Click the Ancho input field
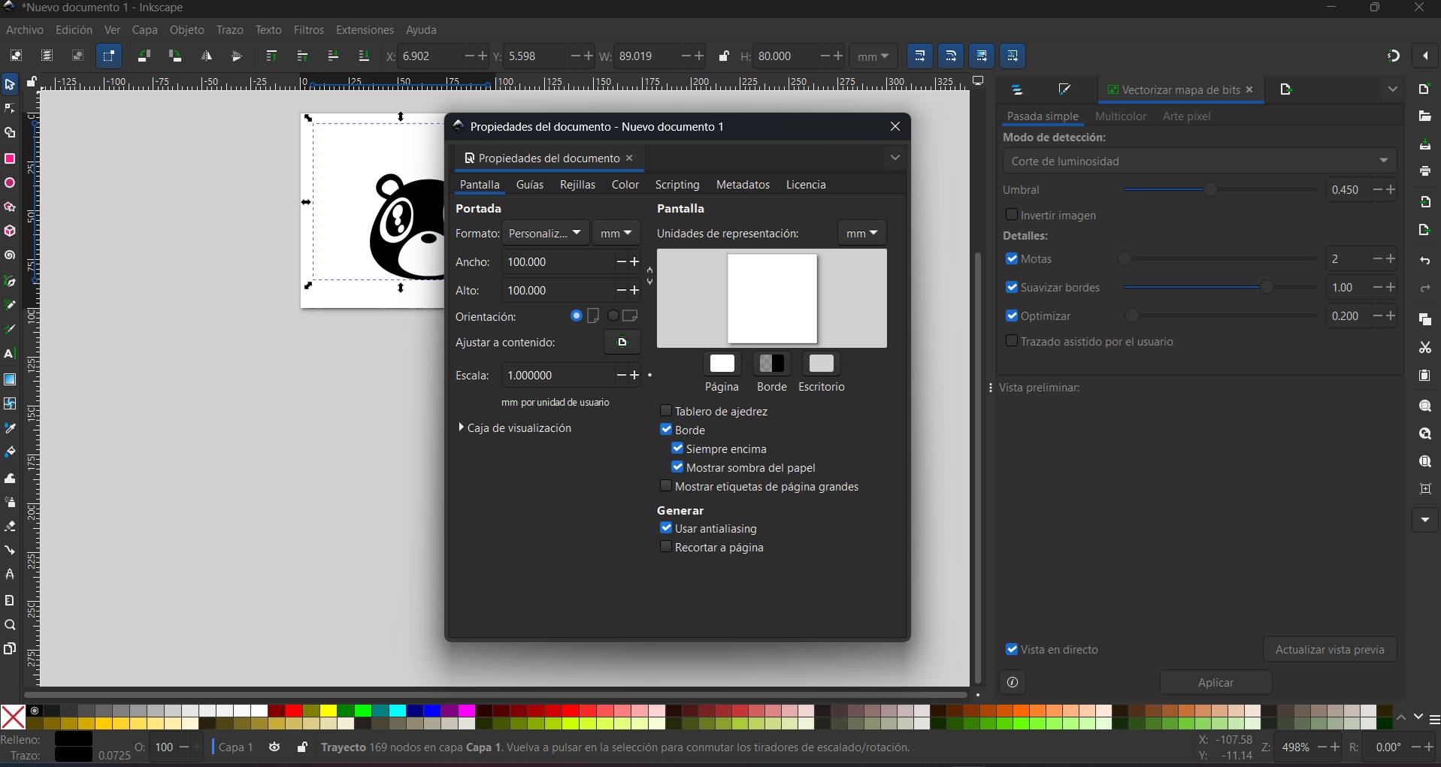This screenshot has height=767, width=1441. (558, 262)
